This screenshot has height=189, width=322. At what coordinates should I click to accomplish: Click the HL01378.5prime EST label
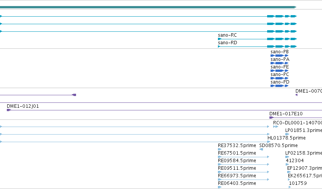click(286, 138)
